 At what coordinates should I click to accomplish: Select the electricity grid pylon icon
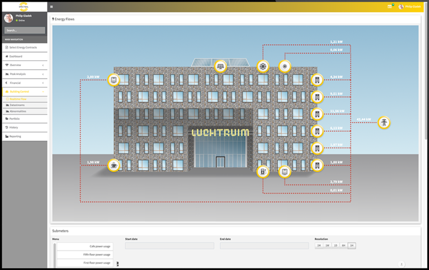click(x=383, y=123)
